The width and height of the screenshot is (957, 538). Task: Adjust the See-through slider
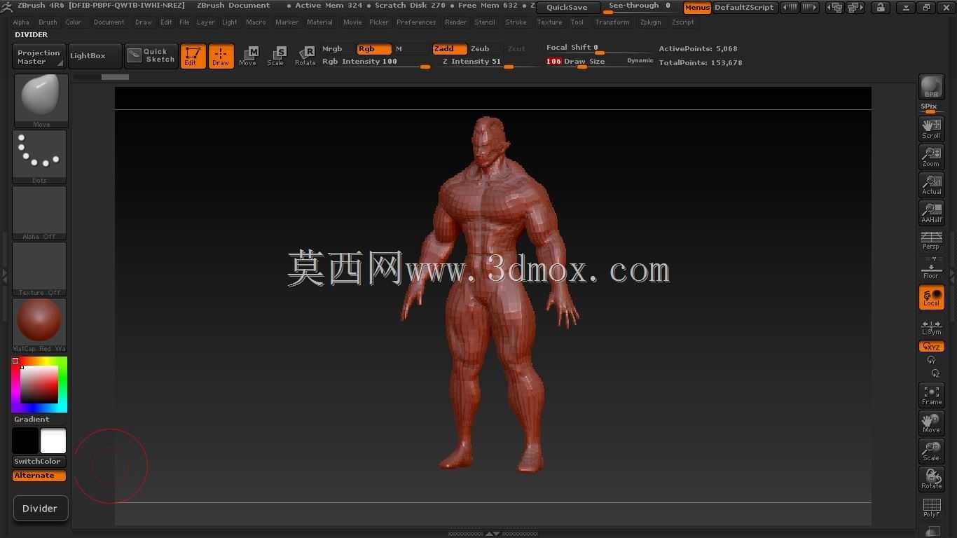(639, 7)
